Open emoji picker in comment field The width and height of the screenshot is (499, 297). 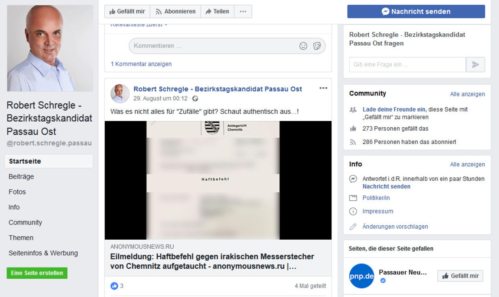[x=303, y=46]
